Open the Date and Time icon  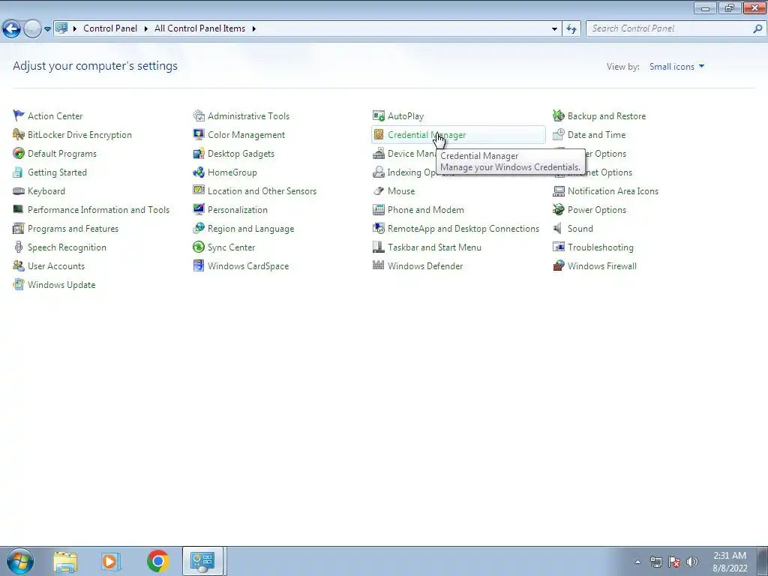(x=558, y=134)
